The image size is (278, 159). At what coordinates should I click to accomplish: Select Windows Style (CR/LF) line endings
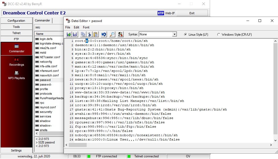219,35
